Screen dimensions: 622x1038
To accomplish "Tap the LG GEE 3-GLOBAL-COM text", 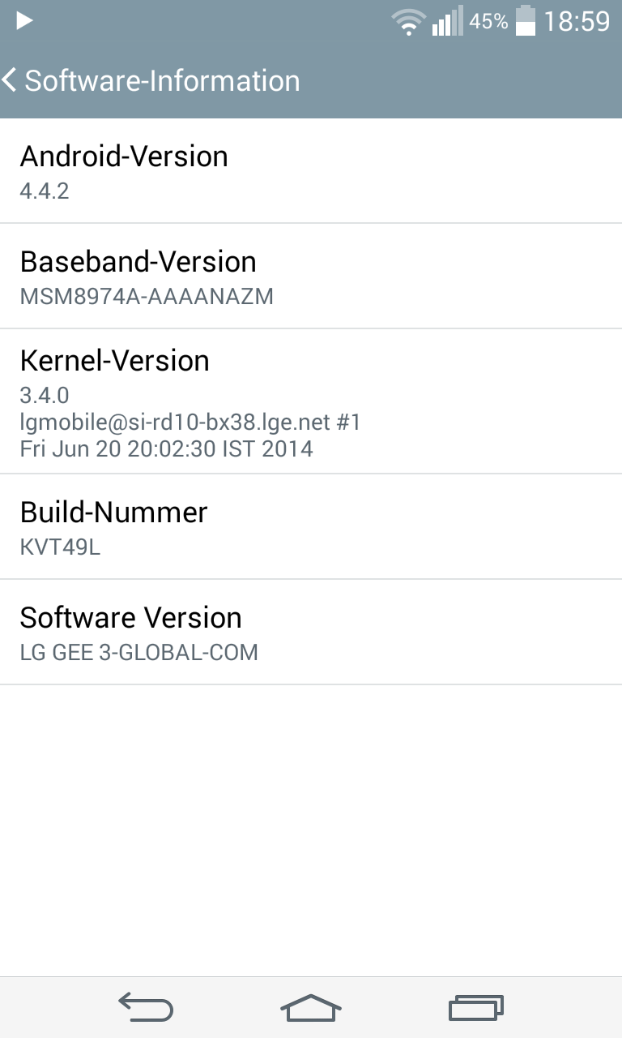I will click(138, 652).
